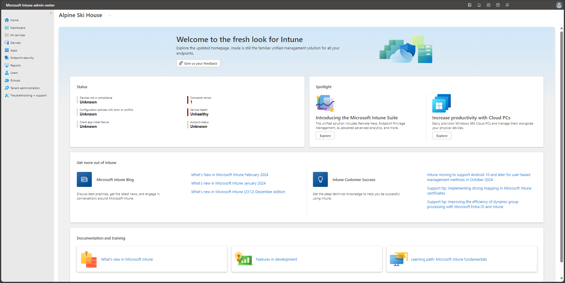565x283 pixels.
Task: Collapse the left navigation pane
Action: [51, 13]
